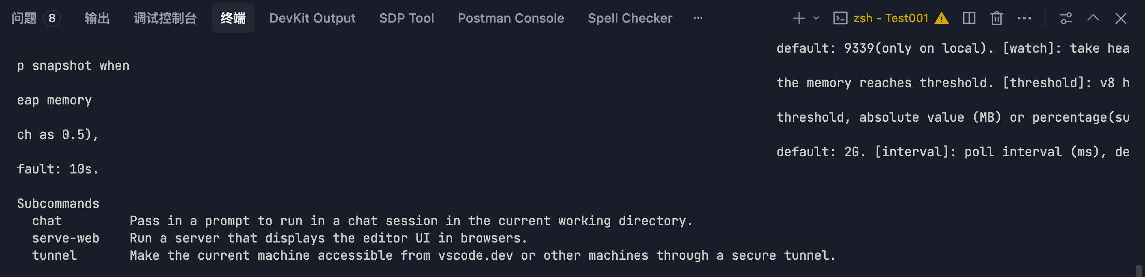Split the terminal pane
This screenshot has width=1145, height=277.
[x=969, y=18]
